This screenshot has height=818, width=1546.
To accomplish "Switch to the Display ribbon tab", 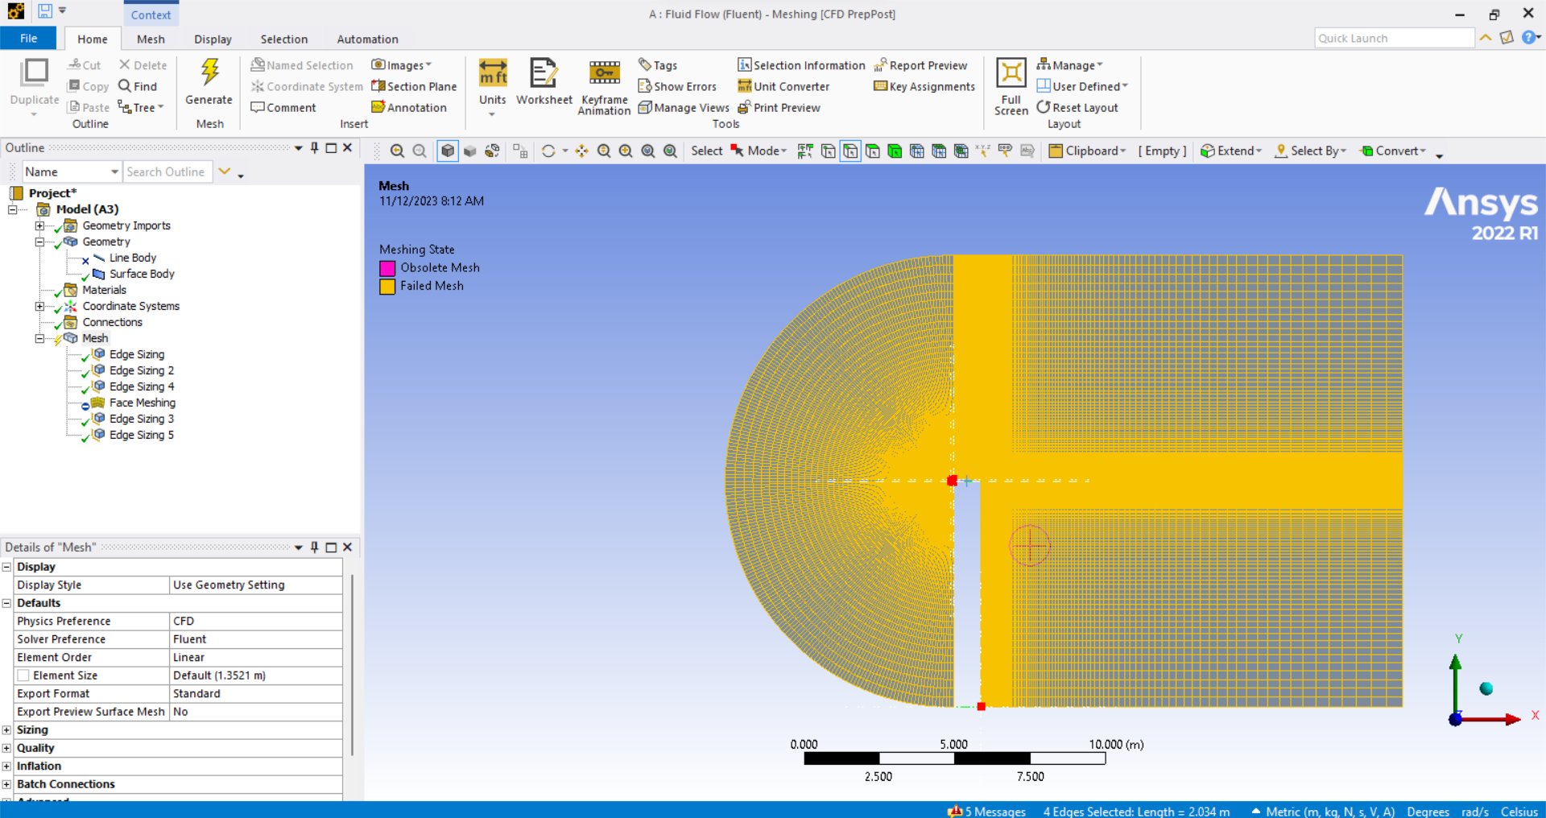I will tap(213, 39).
